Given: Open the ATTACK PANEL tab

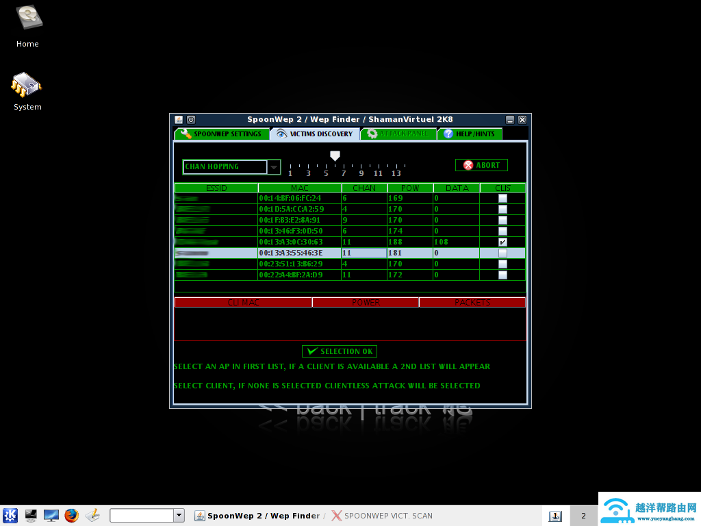Looking at the screenshot, I should 398,134.
